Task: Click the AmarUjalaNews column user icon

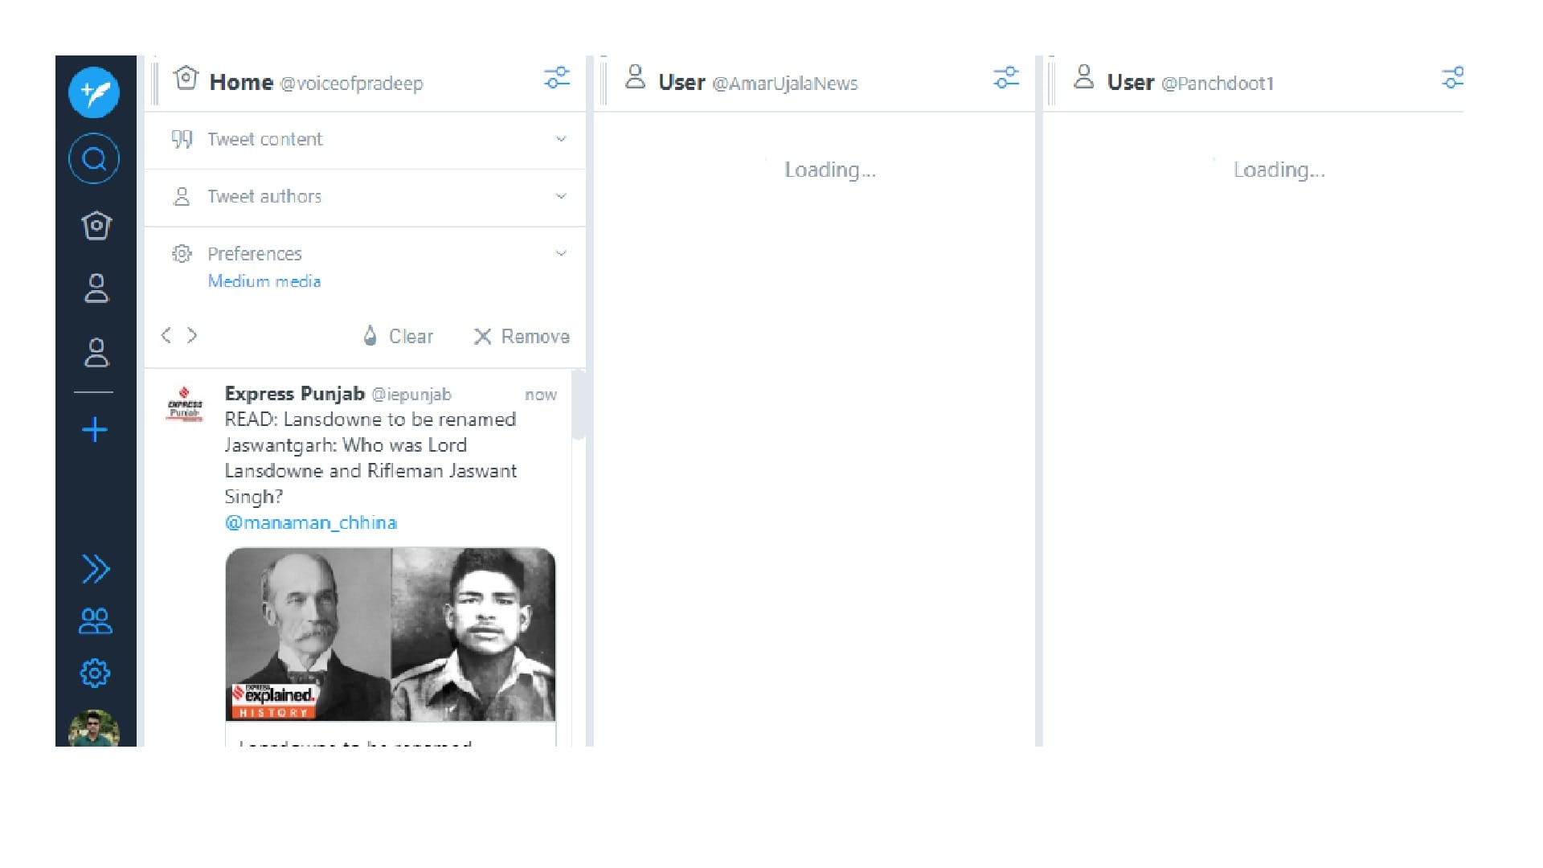Action: click(635, 77)
